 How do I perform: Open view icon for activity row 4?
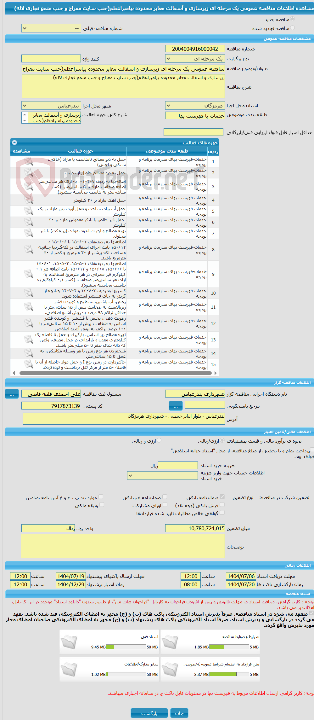(x=29, y=200)
